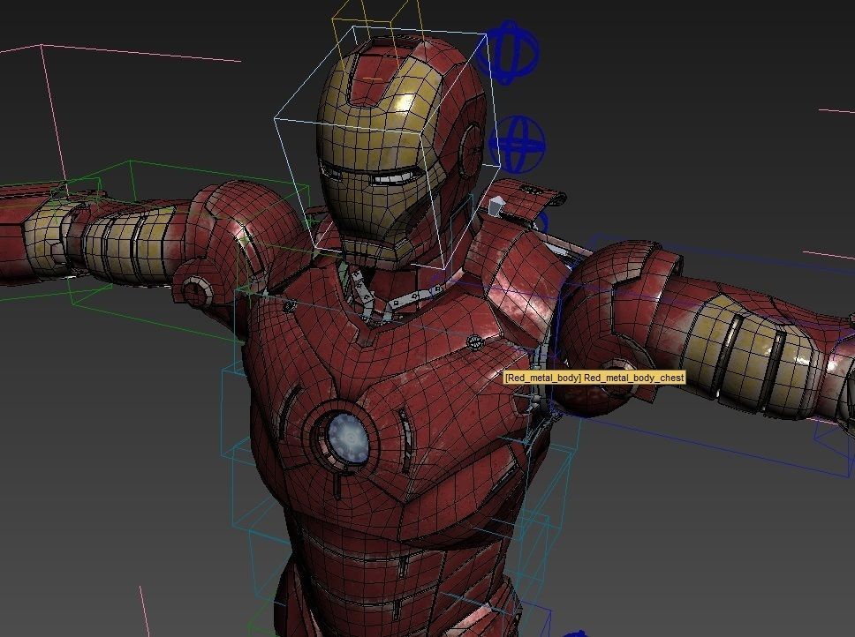The width and height of the screenshot is (855, 637).
Task: Select the upper blue sphere helper above the head
Action: pyautogui.click(x=508, y=52)
